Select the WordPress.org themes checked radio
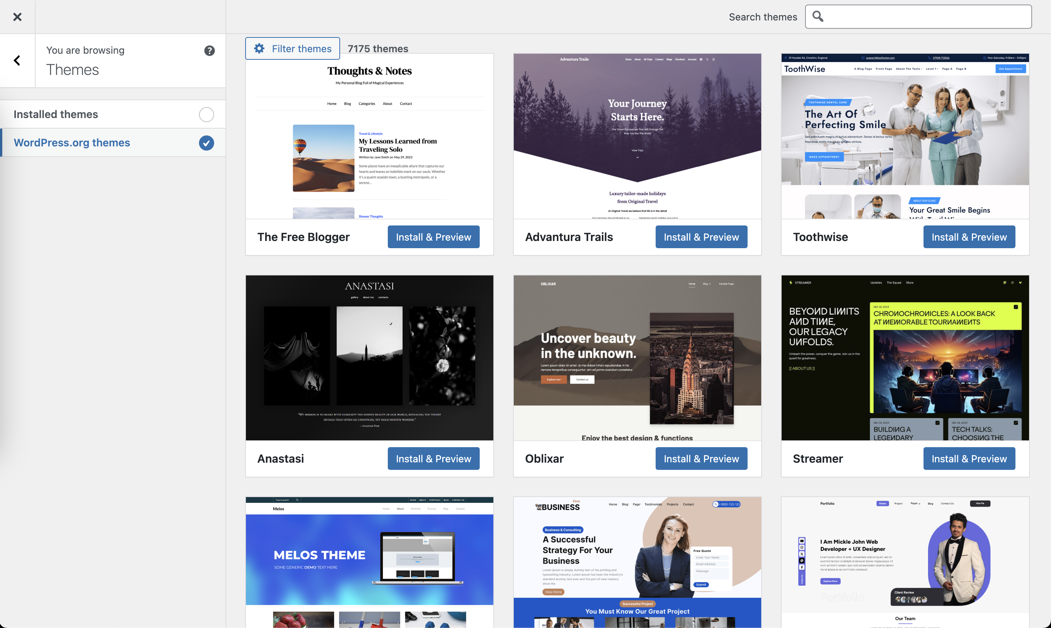Screen dimensions: 1051x628 coord(207,143)
